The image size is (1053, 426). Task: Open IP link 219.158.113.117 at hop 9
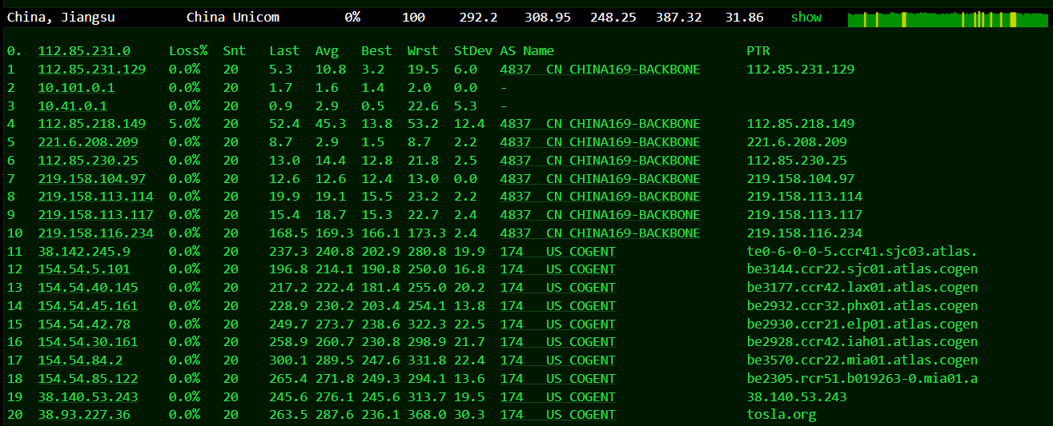point(96,215)
